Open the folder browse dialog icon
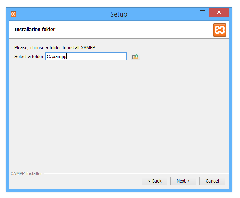Screen dimensions: 240x198 pyautogui.click(x=135, y=57)
